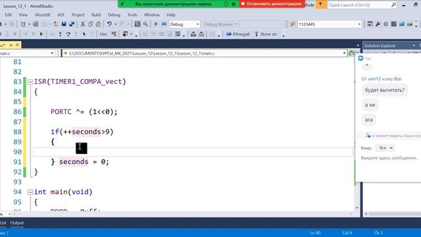421x237 pixels.
Task: Click the Solution Explorer panel title
Action: [x=380, y=45]
